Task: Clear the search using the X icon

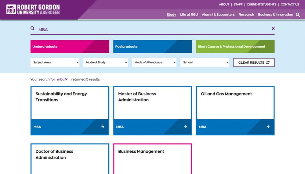Action: click(273, 29)
